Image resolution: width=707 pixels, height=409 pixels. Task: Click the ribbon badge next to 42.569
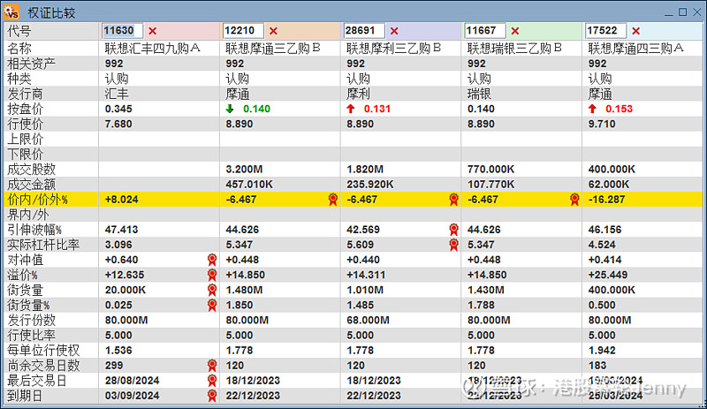pyautogui.click(x=453, y=230)
